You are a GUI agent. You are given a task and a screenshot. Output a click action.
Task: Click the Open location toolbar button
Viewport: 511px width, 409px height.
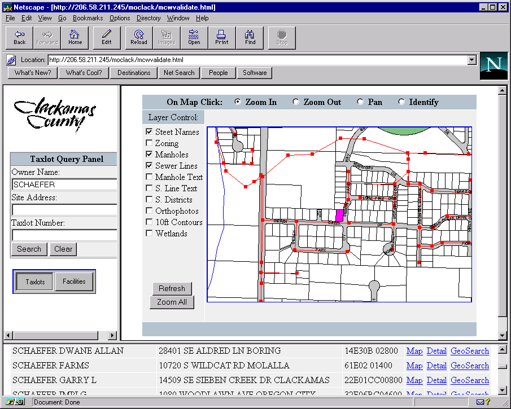194,38
